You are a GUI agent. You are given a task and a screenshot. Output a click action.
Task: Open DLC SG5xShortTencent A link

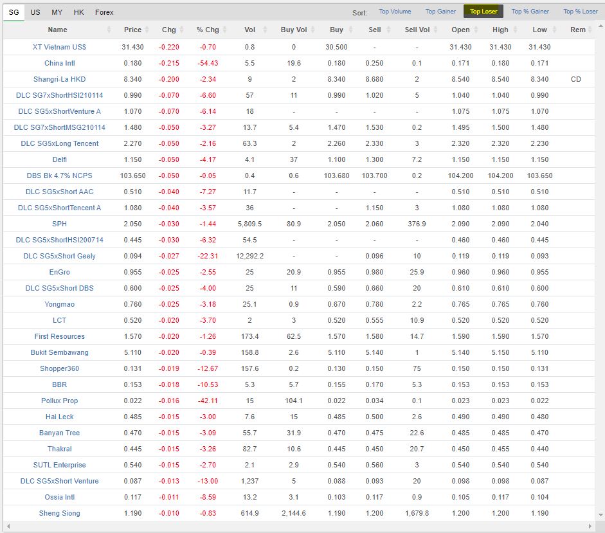point(59,208)
